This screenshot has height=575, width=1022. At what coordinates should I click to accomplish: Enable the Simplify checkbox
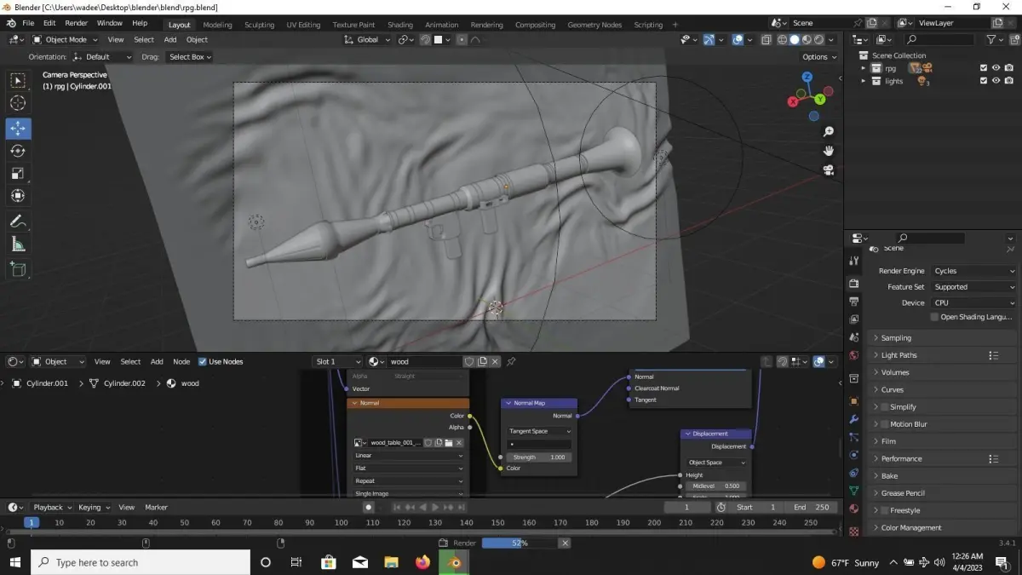pyautogui.click(x=884, y=407)
